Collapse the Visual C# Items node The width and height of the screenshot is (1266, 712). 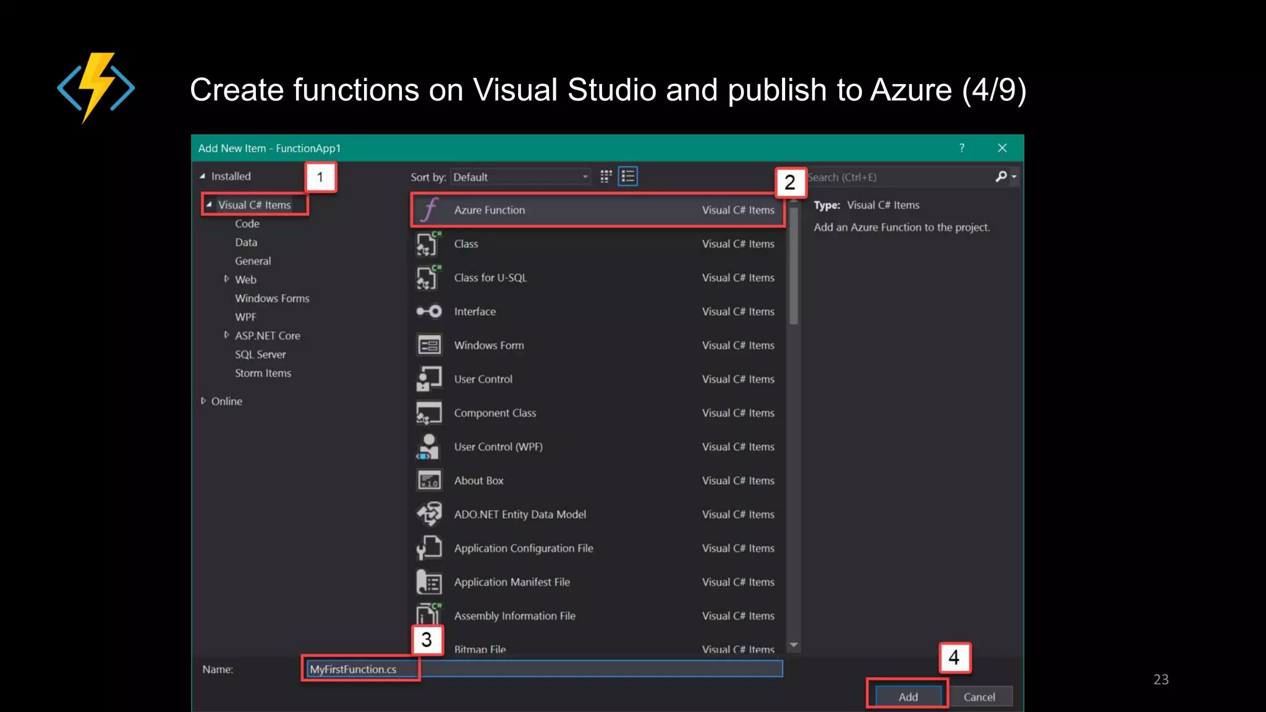click(209, 205)
